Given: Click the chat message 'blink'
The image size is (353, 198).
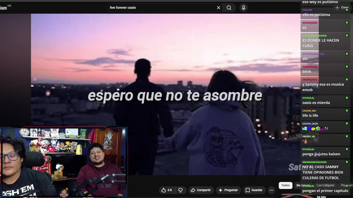Looking at the screenshot, I should click(307, 71).
